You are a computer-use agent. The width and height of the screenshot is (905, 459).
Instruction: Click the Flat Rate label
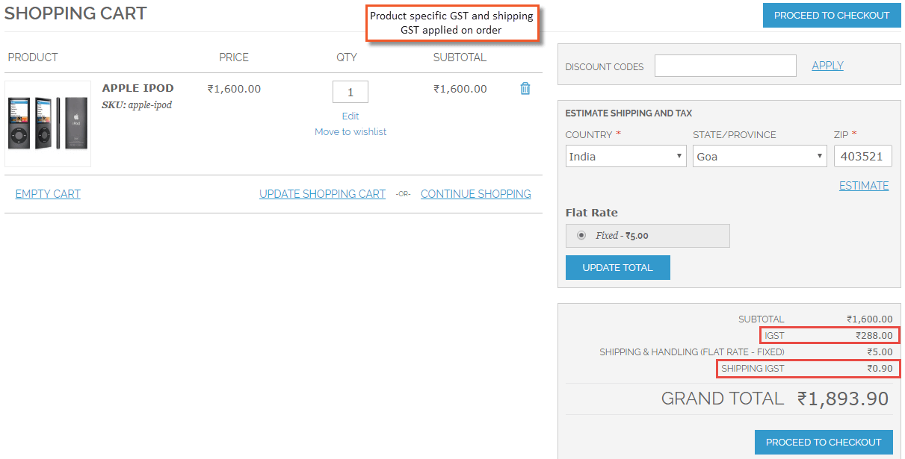coord(592,213)
